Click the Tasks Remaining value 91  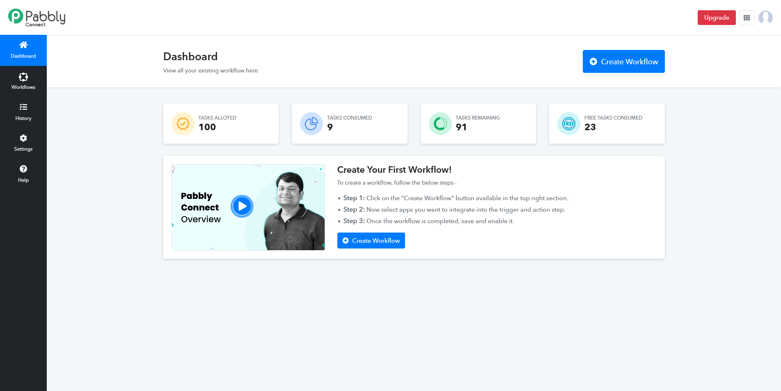pyautogui.click(x=461, y=127)
